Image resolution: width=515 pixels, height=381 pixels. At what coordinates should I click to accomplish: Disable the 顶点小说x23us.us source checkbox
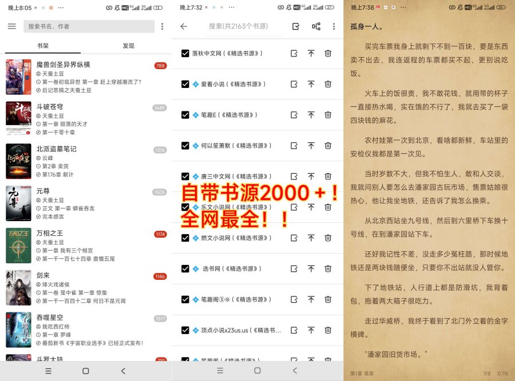(x=185, y=330)
